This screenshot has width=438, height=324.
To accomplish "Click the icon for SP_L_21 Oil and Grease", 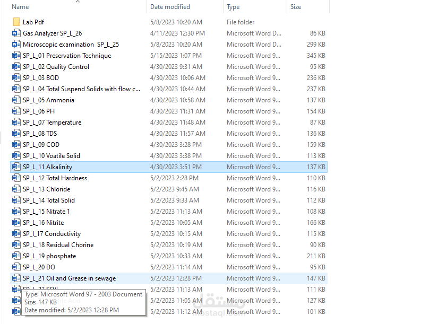I will point(16,278).
